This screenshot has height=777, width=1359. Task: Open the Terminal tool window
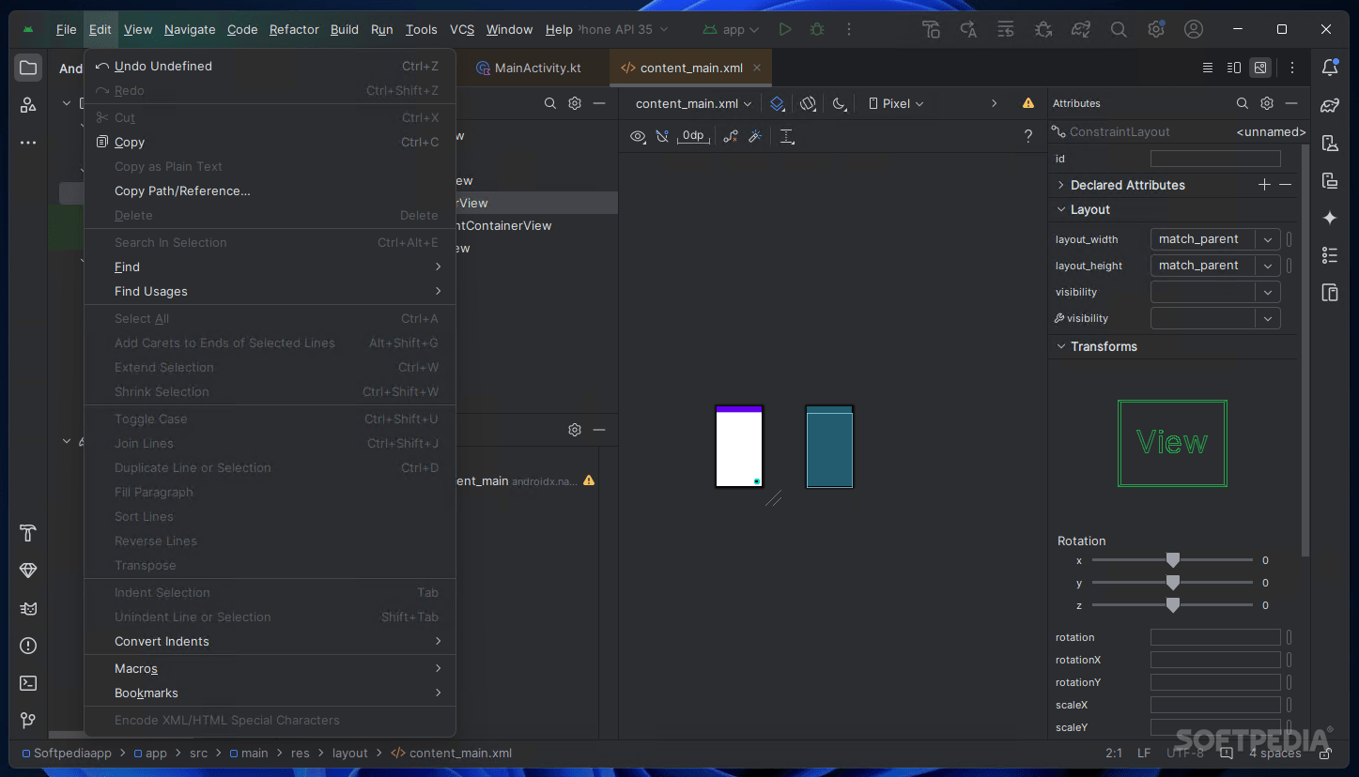tap(27, 683)
